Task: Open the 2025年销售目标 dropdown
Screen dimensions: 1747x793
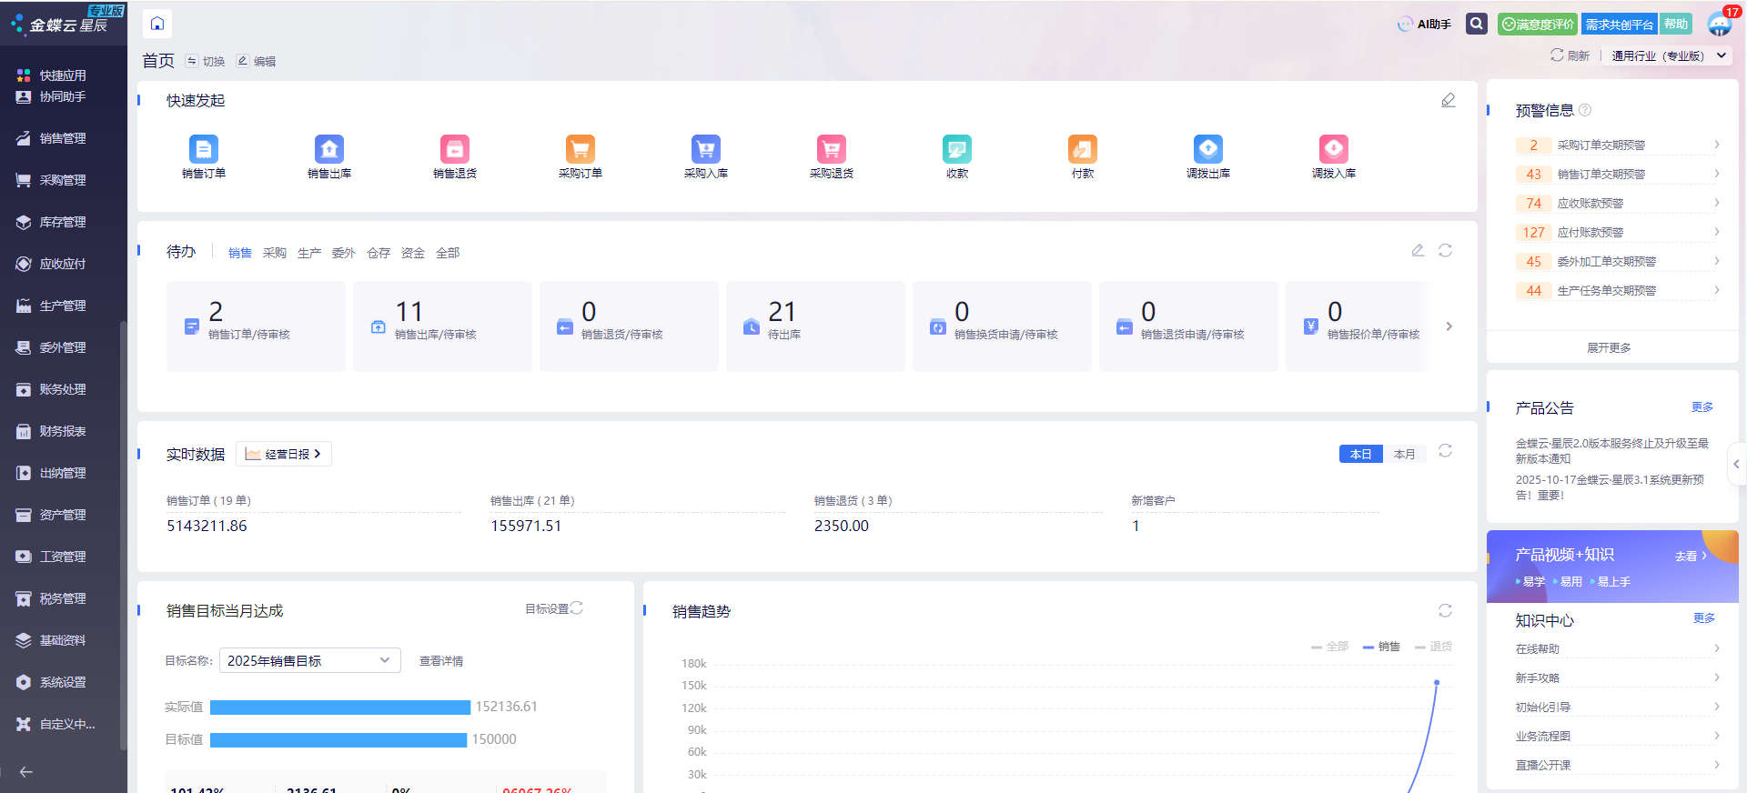Action: point(309,660)
